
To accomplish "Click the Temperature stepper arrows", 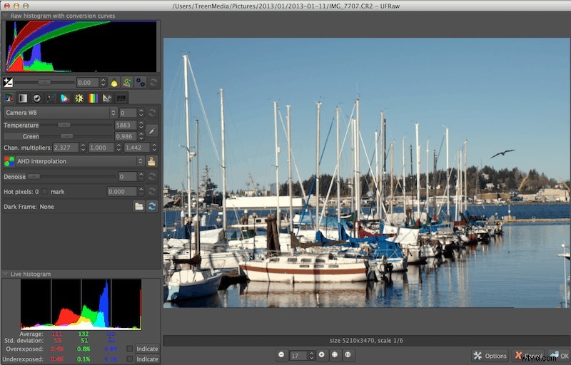I will click(x=141, y=125).
